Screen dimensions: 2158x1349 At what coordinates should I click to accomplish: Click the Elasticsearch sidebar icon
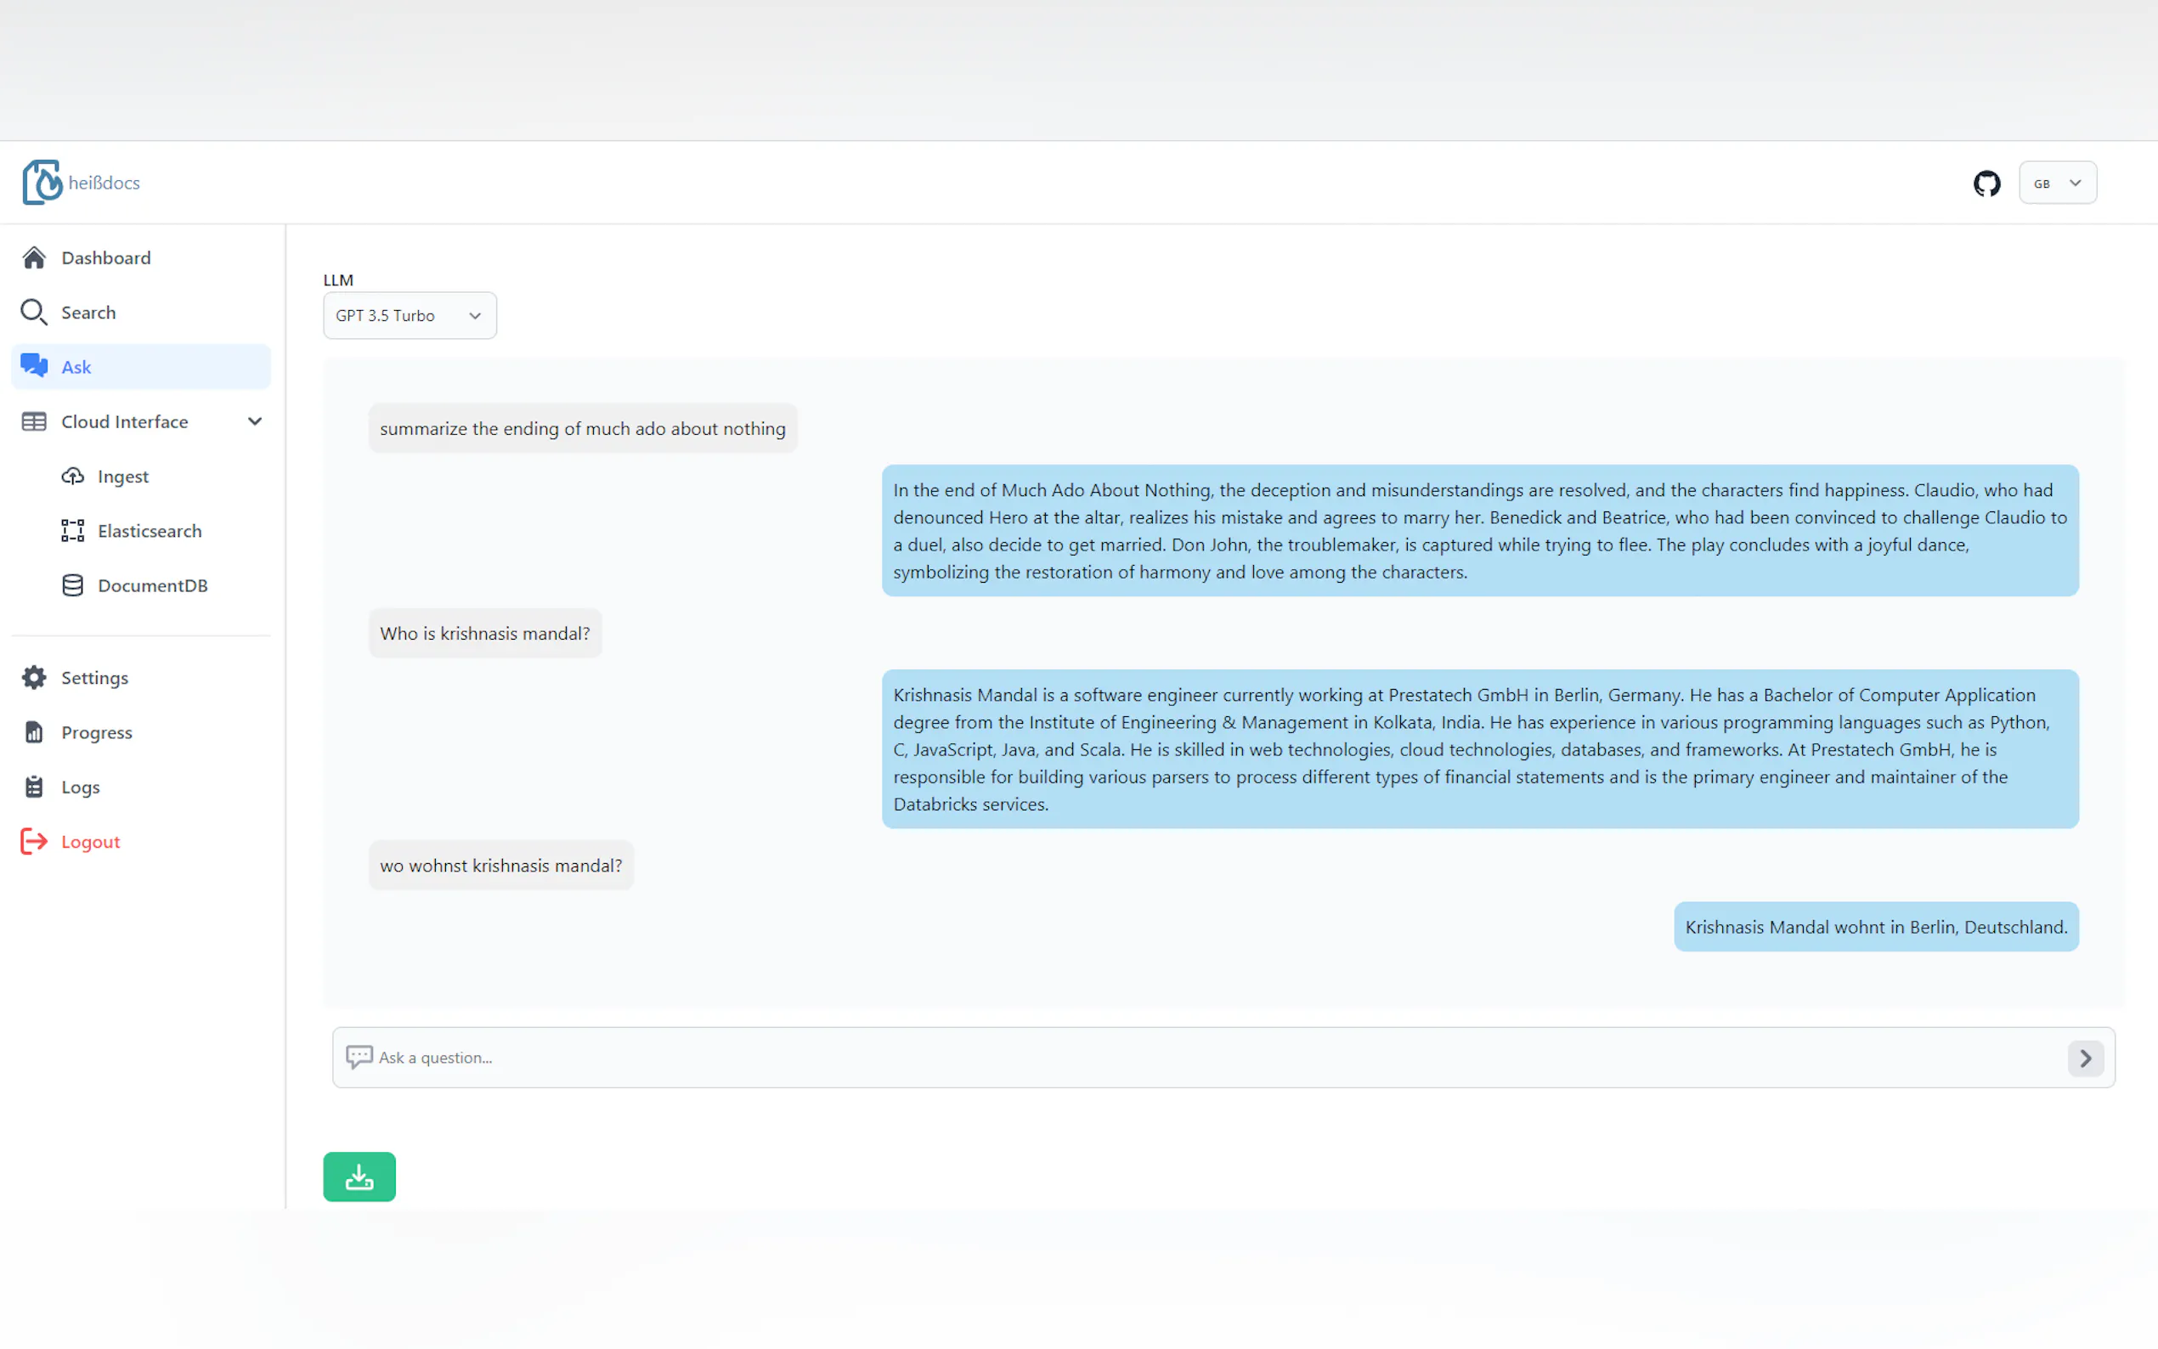[x=72, y=531]
